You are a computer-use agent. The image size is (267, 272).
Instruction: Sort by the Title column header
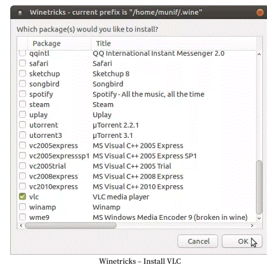[174, 43]
